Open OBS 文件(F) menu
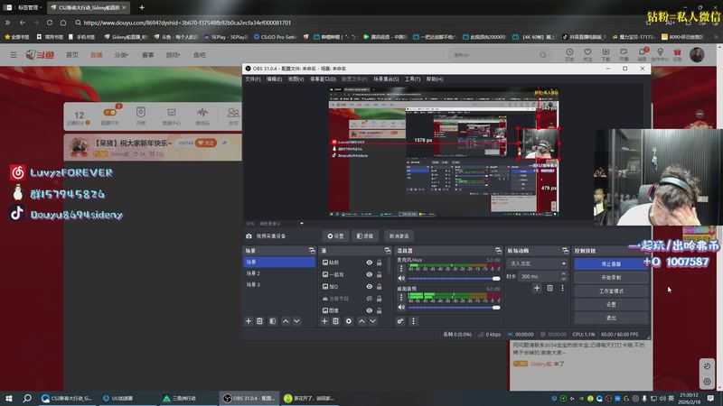This screenshot has height=406, width=723. (253, 79)
